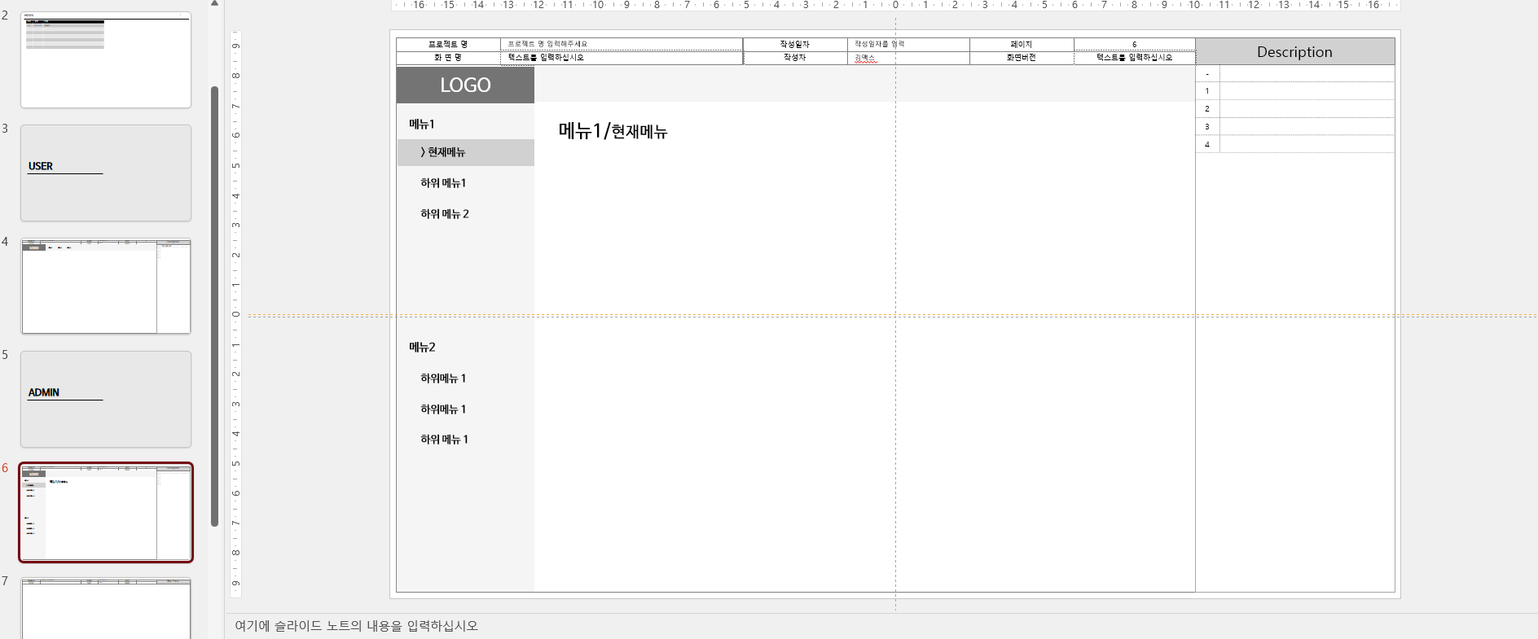Image resolution: width=1538 pixels, height=639 pixels.
Task: Click 하위 메뉴1 below 현재메뉴
Action: pos(443,183)
